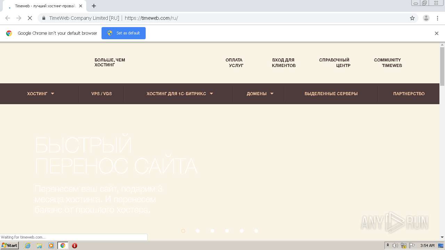The height and width of the screenshot is (250, 445).
Task: Click the 3:54 AM clock
Action: tap(427, 245)
